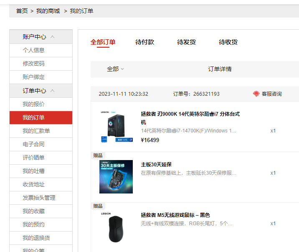The width and height of the screenshot is (299, 252).
Task: Click 账户中心 section header
Action: pos(41,37)
